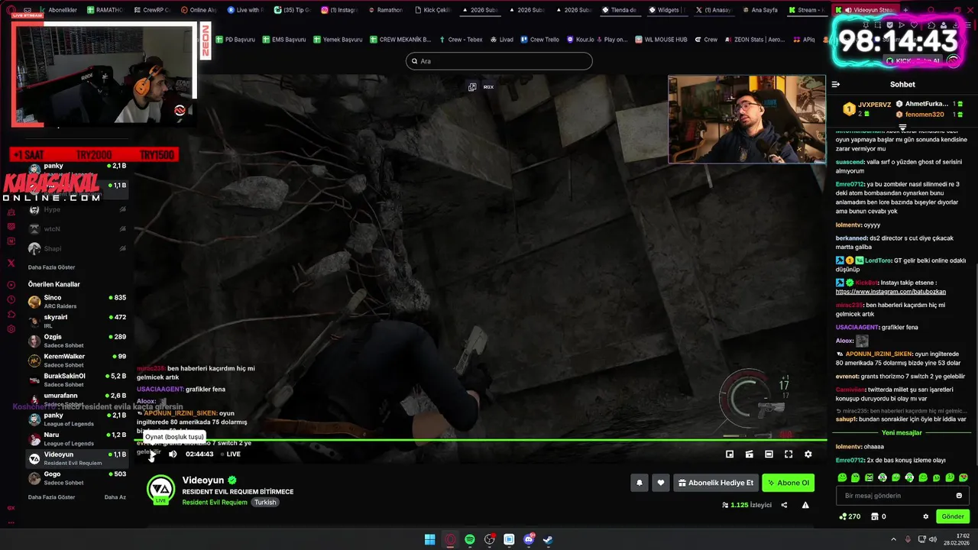Switch to the Abonelikler browser tab
This screenshot has width=978, height=550.
click(57, 10)
